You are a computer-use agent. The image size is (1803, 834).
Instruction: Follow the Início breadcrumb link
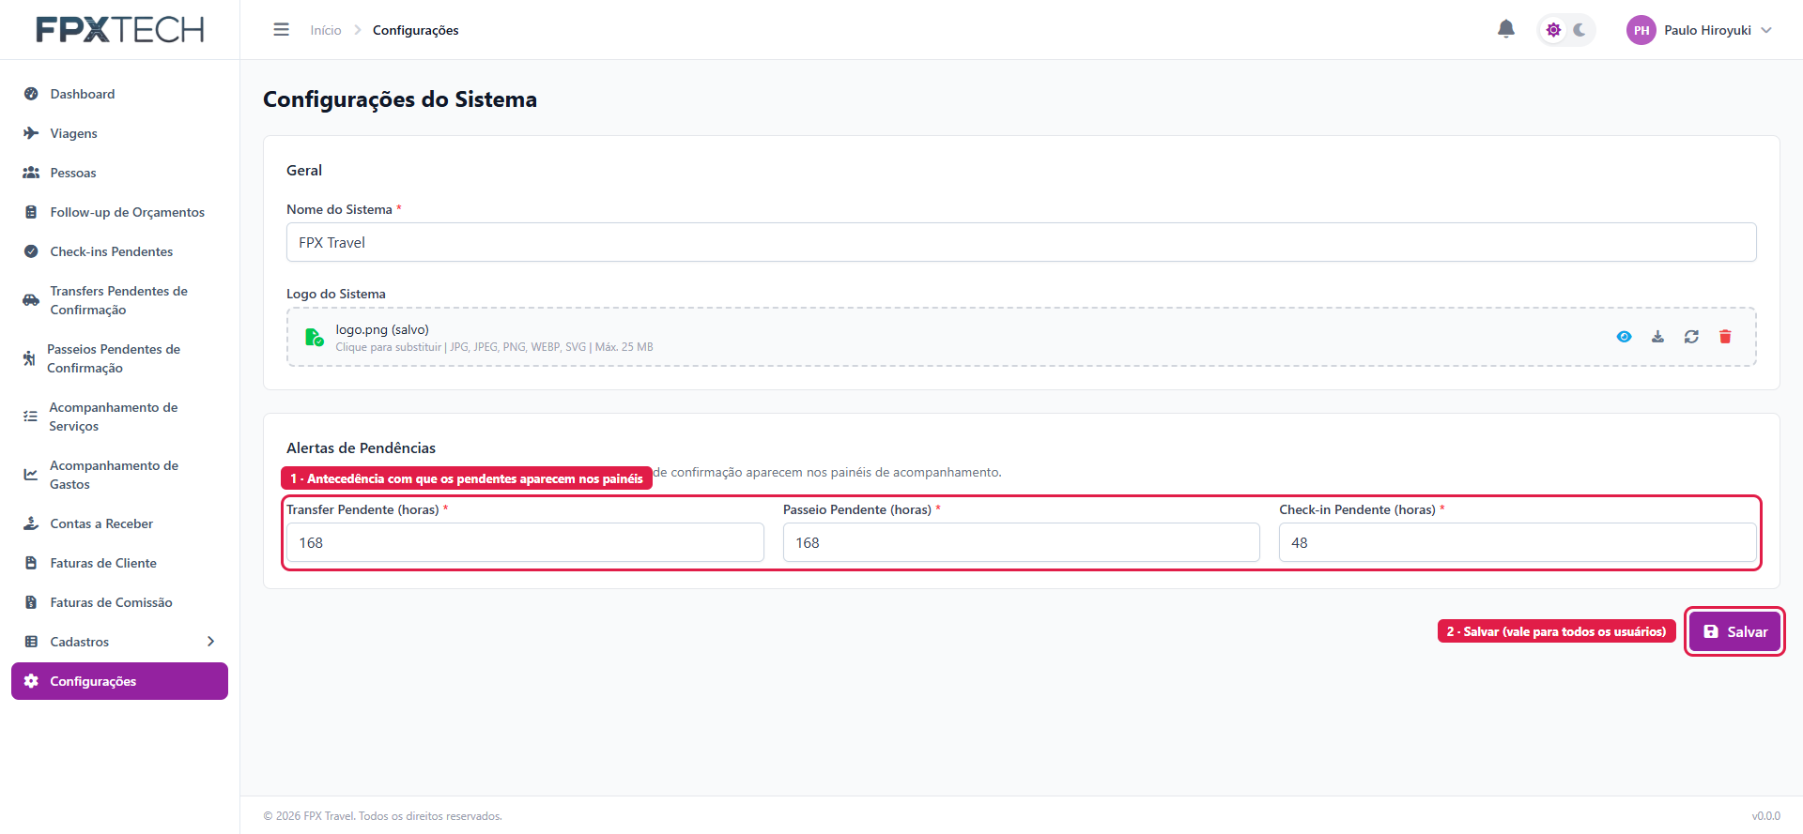point(326,30)
